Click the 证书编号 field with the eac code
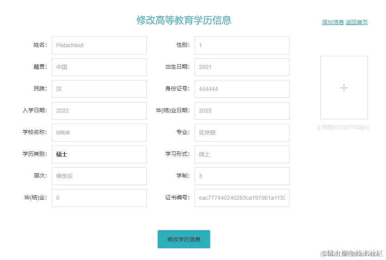Screen dimensions: 386x260 [242, 198]
